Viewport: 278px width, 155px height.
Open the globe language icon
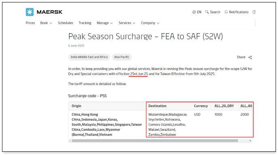194,12
